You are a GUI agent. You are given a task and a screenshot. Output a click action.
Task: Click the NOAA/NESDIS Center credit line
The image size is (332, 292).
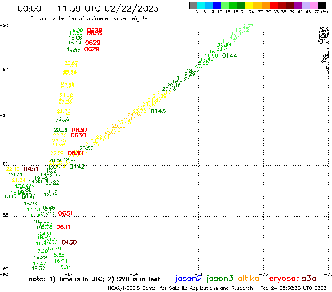pos(180,288)
